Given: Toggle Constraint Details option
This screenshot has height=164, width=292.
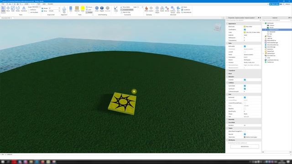Looking at the screenshot, I should point(127,10).
